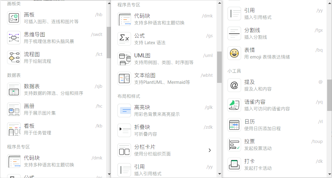Insert a UML图 via its icon

[124, 59]
